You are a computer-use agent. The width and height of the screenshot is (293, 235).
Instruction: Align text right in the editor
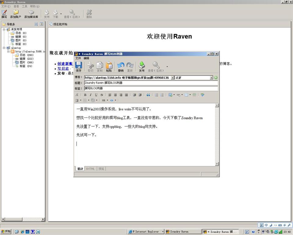click(x=121, y=95)
